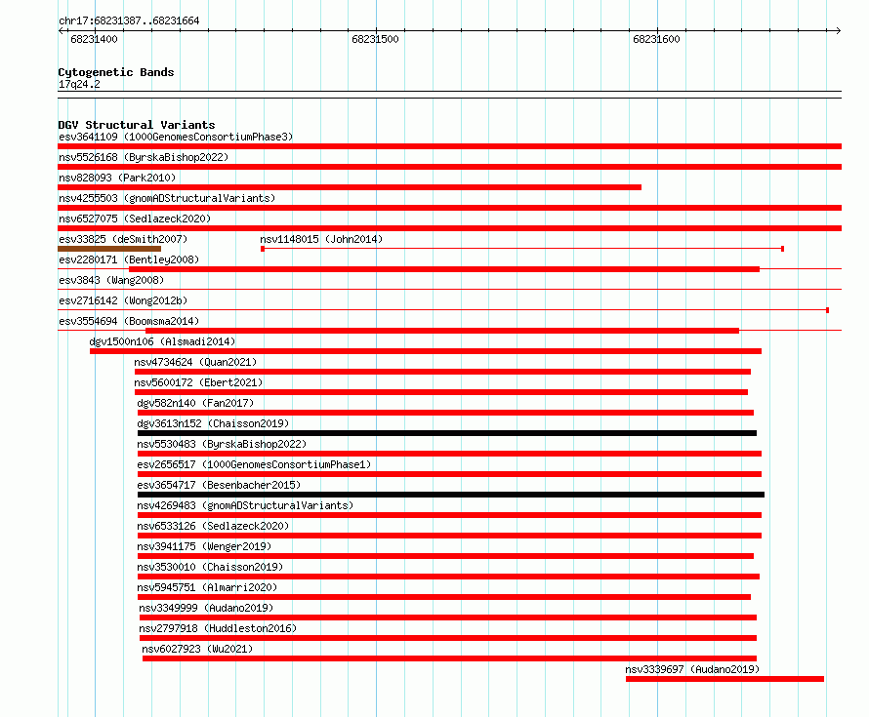Select the 17q24.2 band label
The width and height of the screenshot is (869, 717).
click(x=79, y=84)
